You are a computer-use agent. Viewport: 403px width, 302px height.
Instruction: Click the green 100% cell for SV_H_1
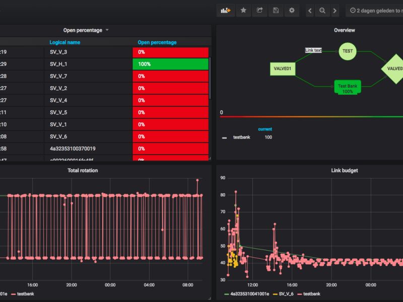click(170, 64)
